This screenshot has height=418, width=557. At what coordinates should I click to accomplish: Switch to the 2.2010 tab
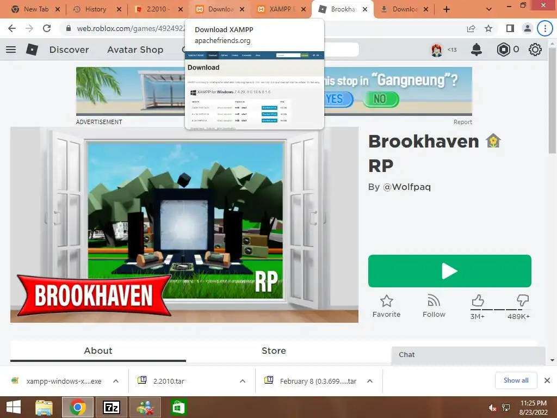pyautogui.click(x=158, y=9)
